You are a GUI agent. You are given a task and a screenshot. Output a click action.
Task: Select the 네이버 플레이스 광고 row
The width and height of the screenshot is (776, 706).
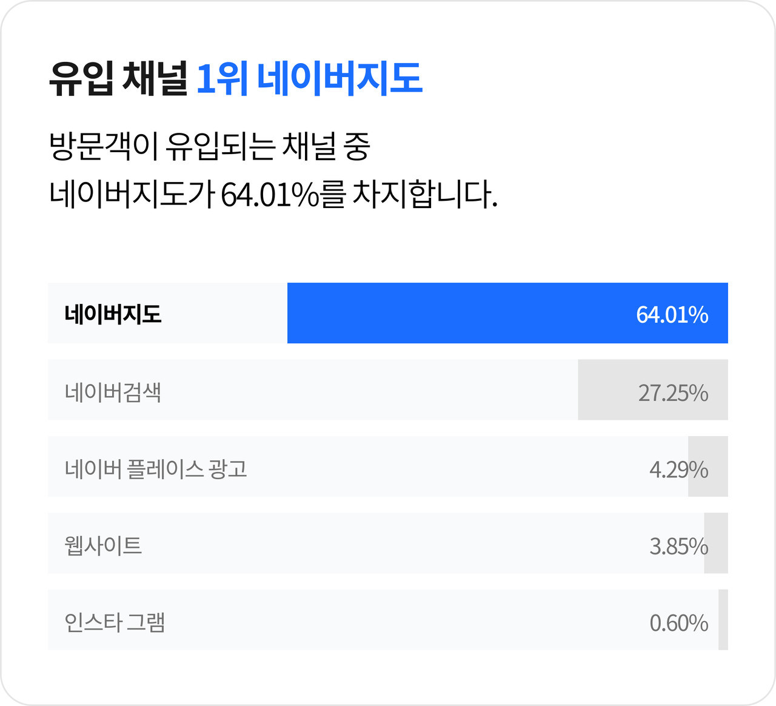point(388,466)
